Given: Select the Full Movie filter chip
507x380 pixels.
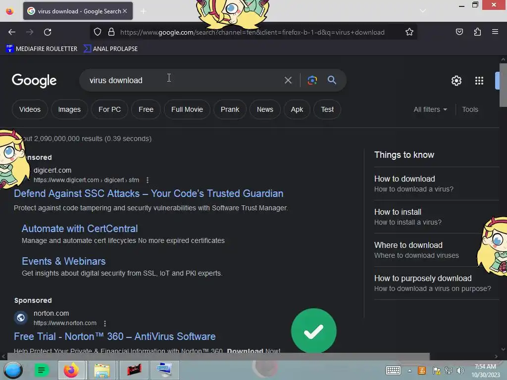Looking at the screenshot, I should (x=187, y=109).
